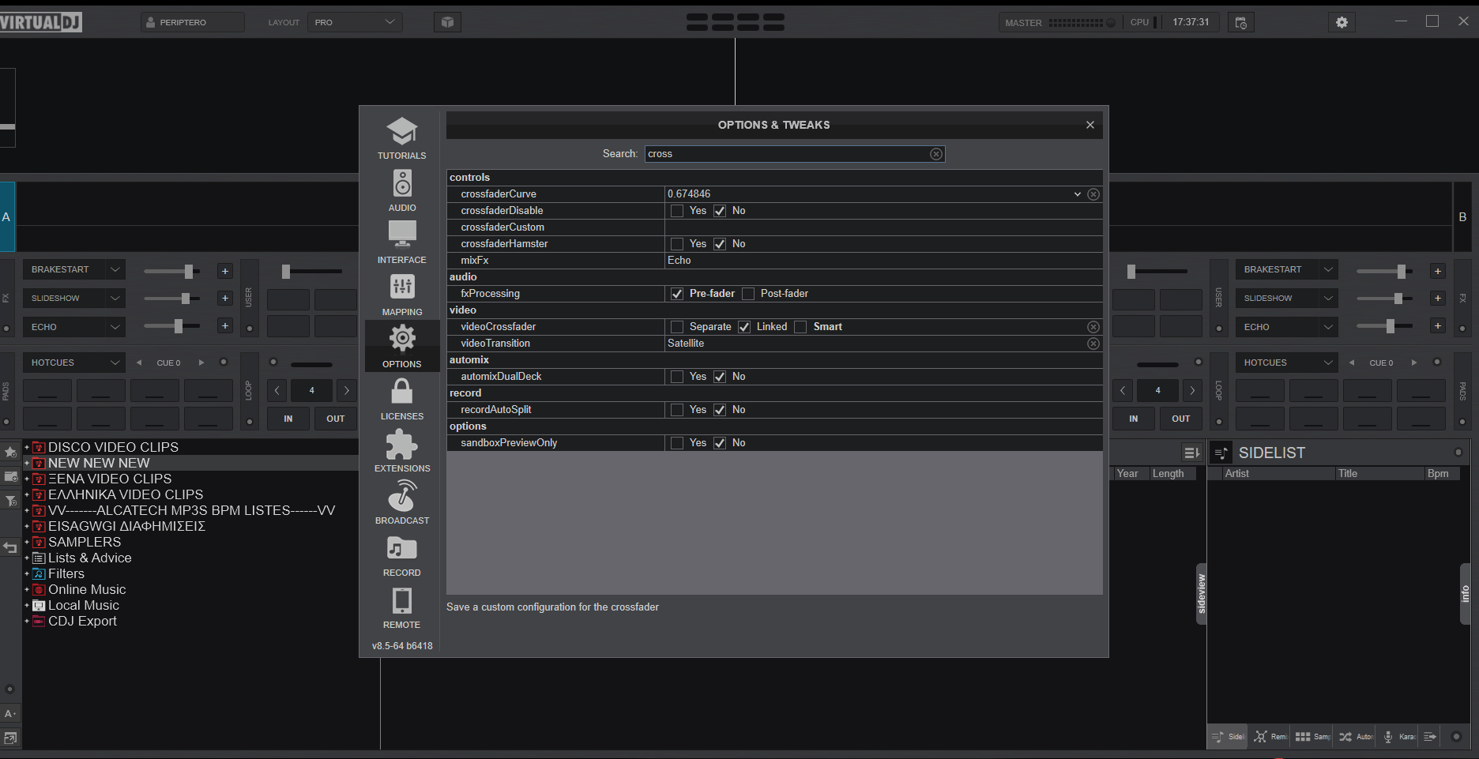Adjust left deck BRAKESTART effect slider

coord(189,272)
